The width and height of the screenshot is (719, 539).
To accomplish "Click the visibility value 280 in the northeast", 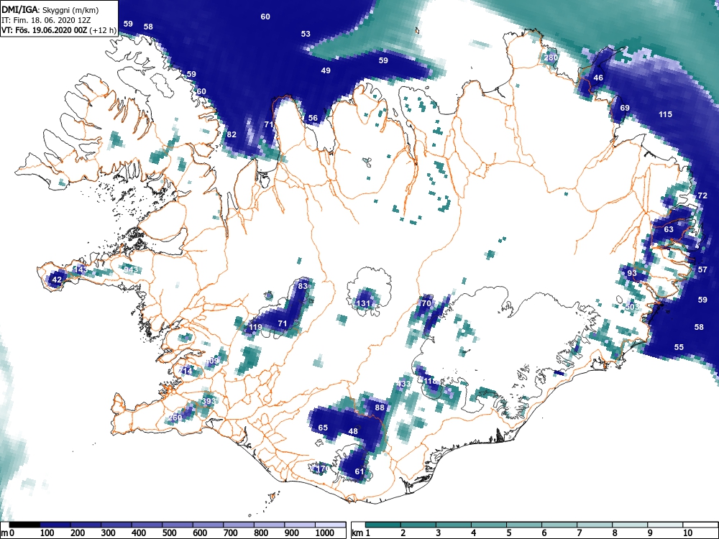I will click(x=551, y=57).
